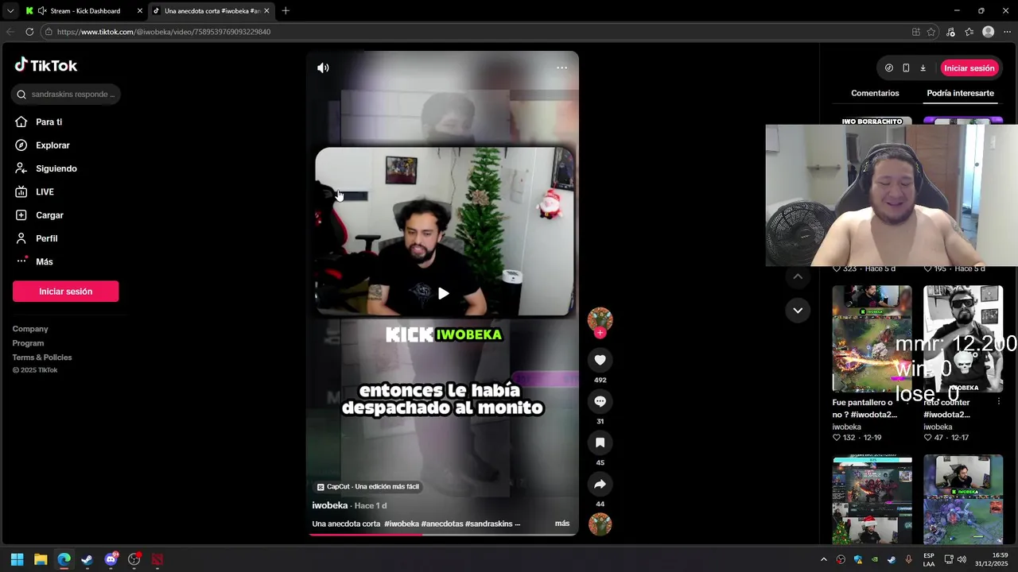Like the video with 492 hearts
1018x572 pixels.
pyautogui.click(x=600, y=360)
